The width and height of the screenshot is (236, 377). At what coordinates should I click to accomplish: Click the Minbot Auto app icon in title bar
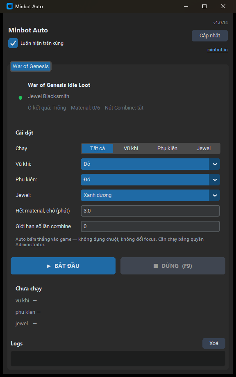click(9, 6)
